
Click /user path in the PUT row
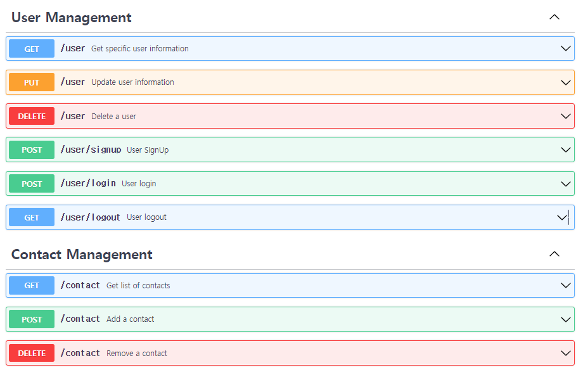coord(73,82)
